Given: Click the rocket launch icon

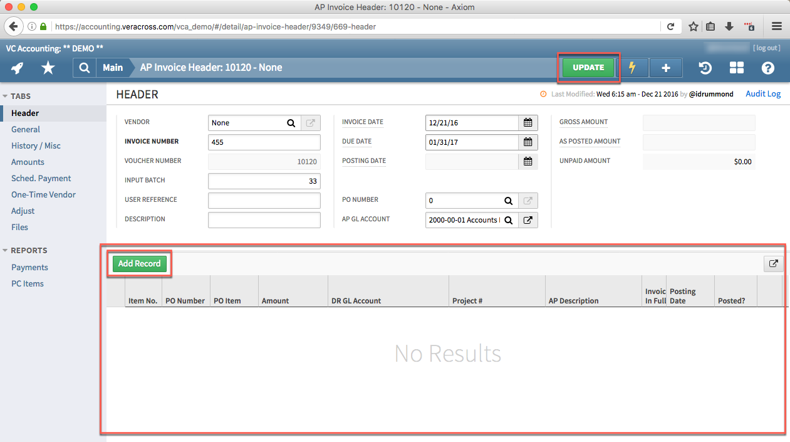Looking at the screenshot, I should (x=18, y=68).
